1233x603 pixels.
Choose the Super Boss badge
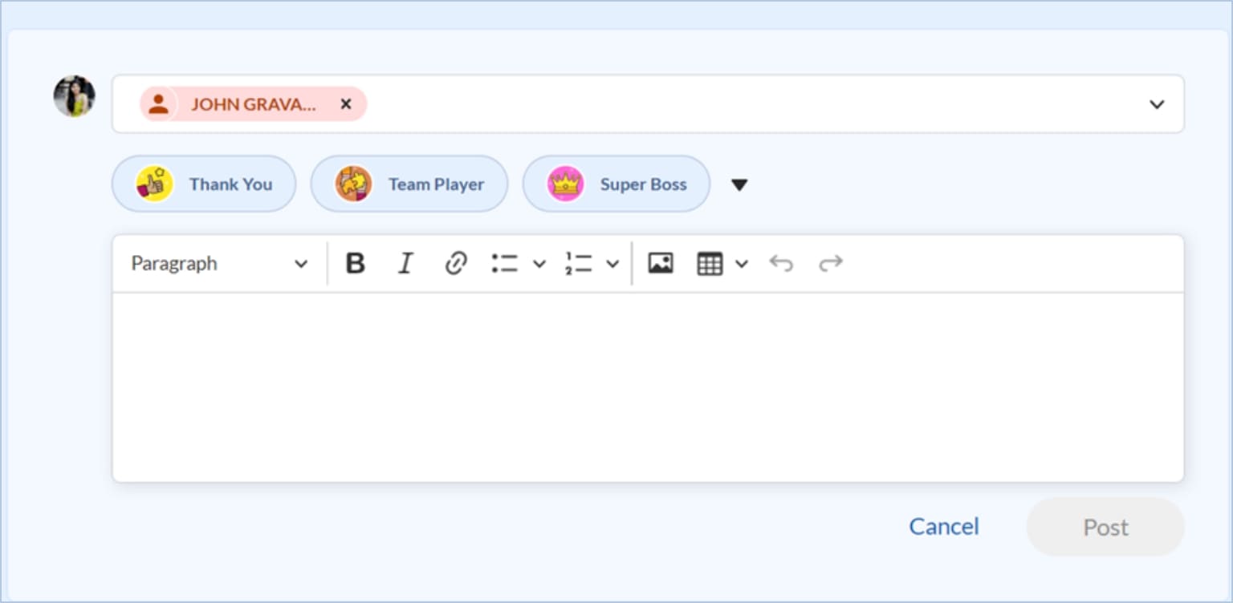tap(616, 184)
